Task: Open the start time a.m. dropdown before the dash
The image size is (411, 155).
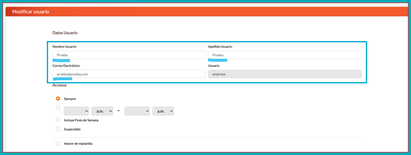Action: click(102, 111)
